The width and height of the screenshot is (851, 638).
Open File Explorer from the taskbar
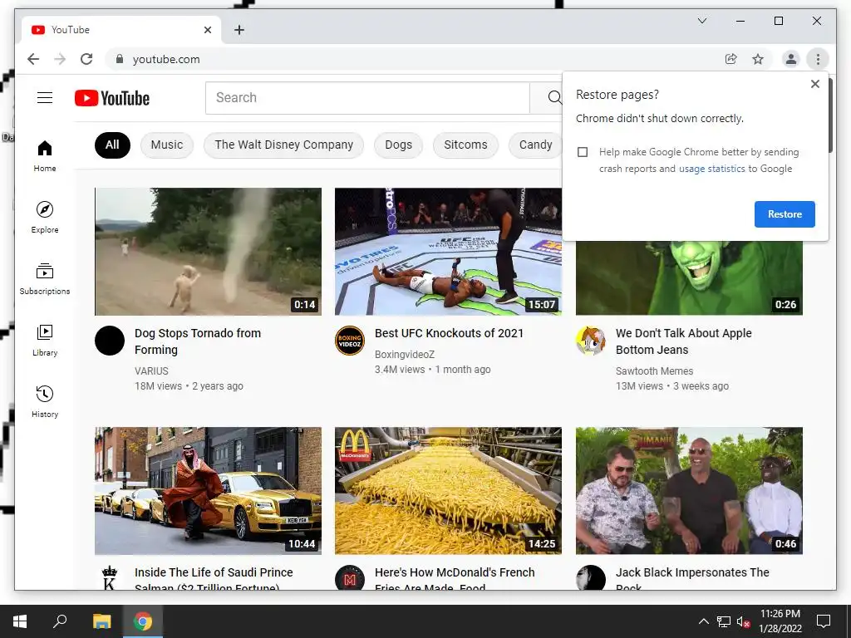(101, 621)
